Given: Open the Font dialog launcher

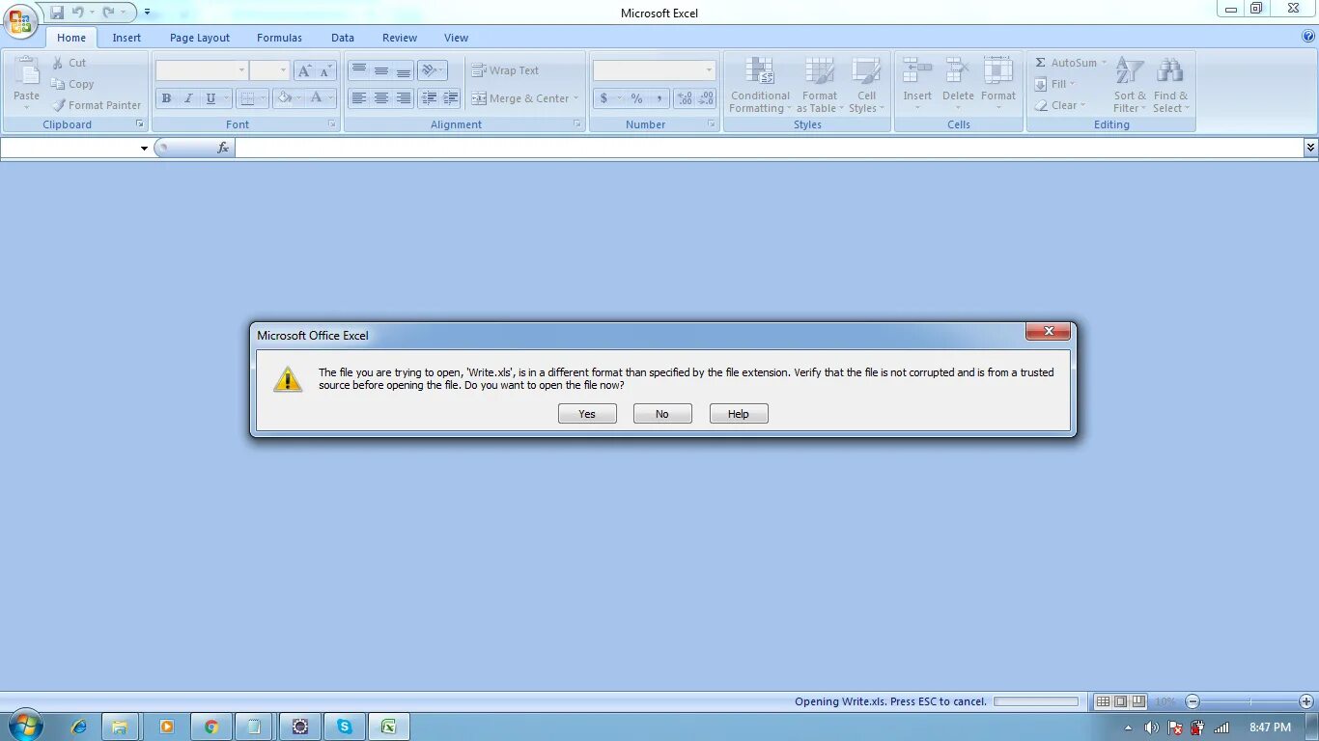Looking at the screenshot, I should 332,124.
